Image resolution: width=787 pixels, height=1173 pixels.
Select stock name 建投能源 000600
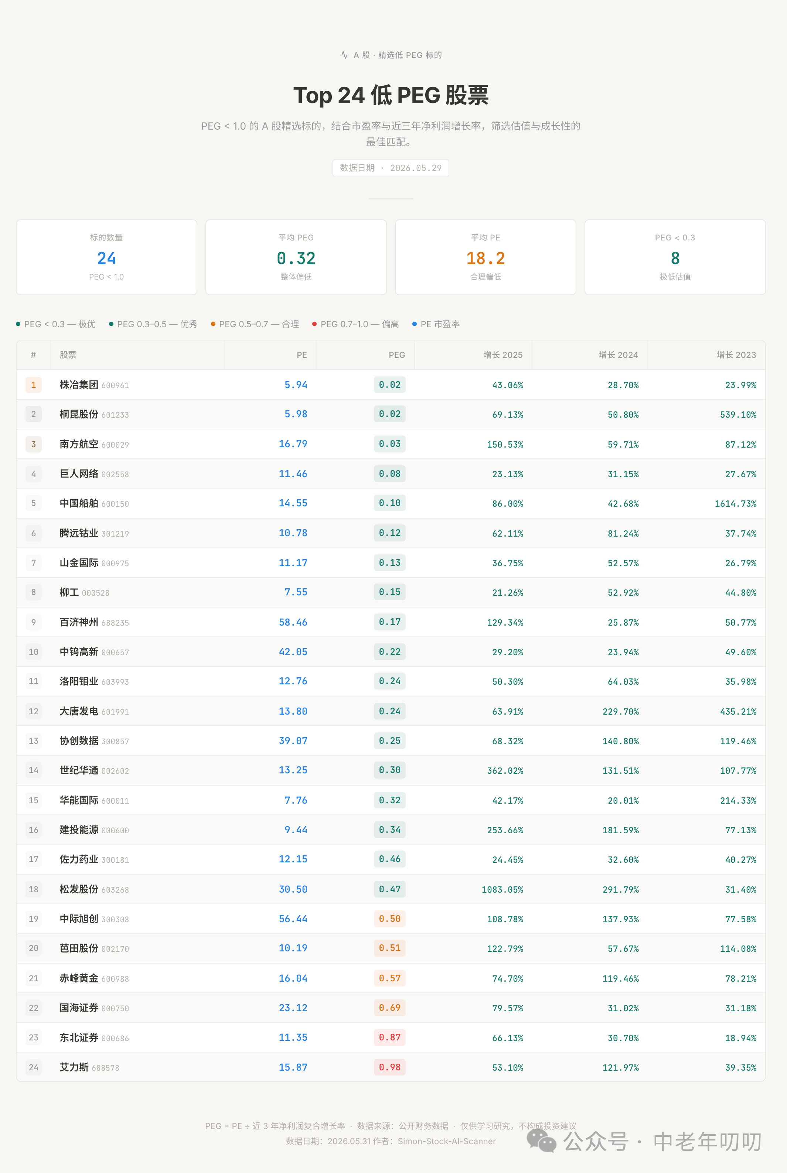coord(94,830)
